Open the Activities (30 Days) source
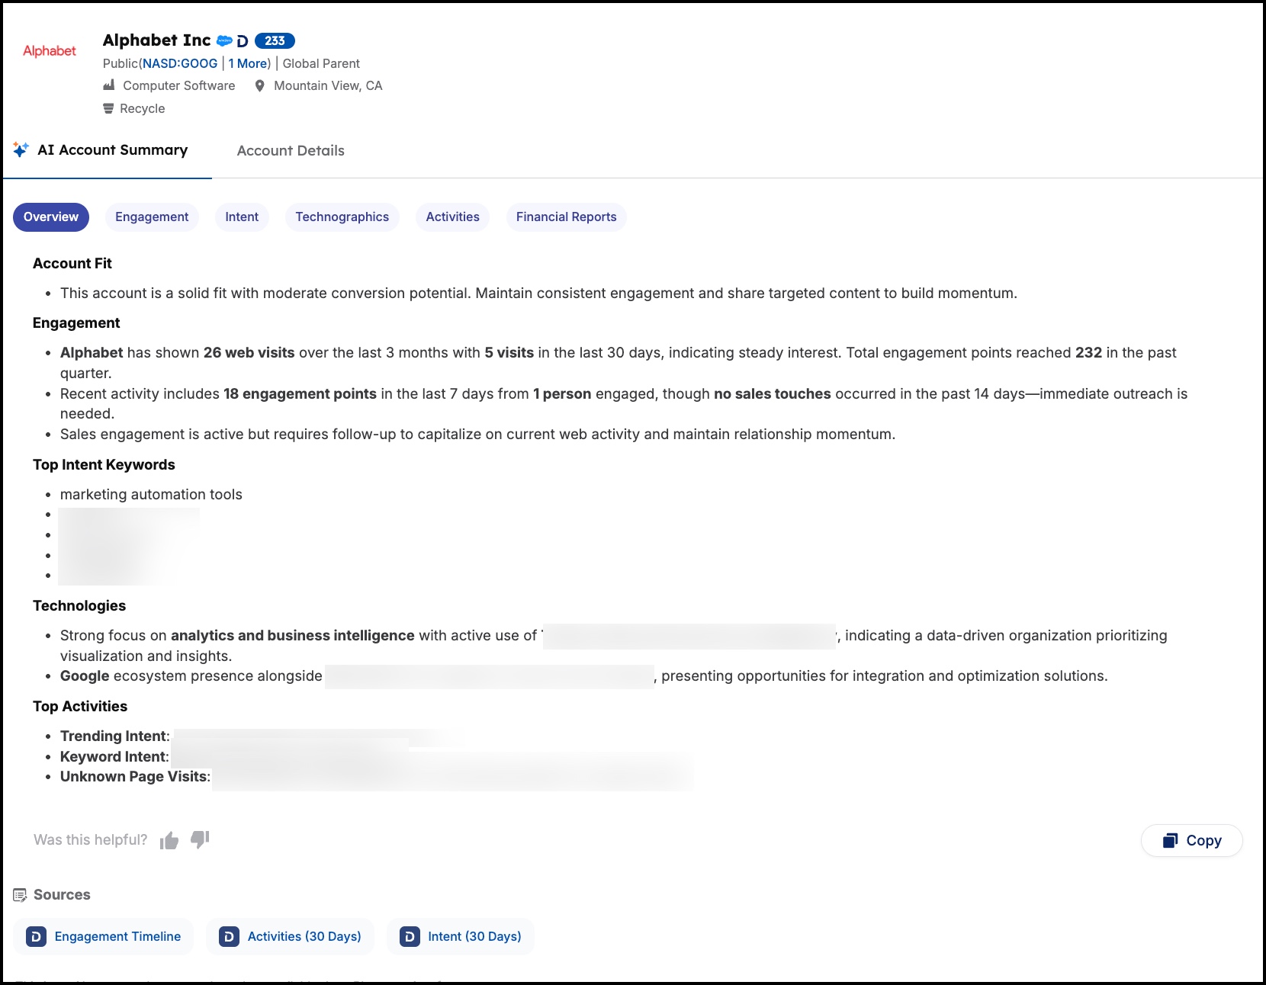Screen dimensions: 1266x985 tap(291, 936)
